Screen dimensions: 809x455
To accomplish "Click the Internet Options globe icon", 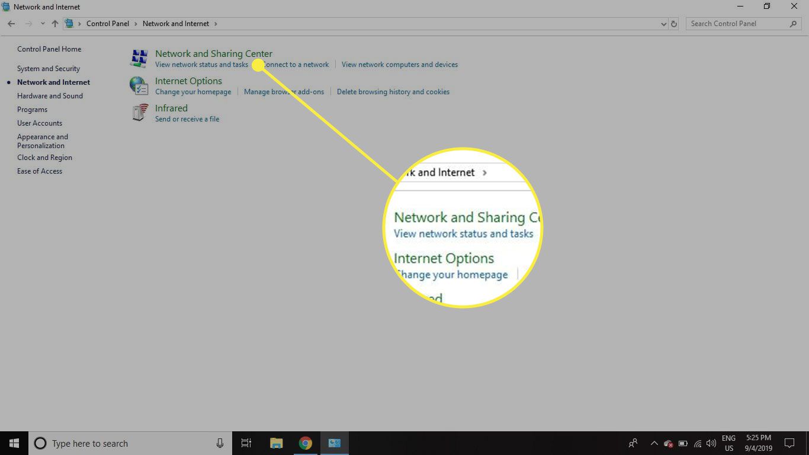I will coord(139,85).
